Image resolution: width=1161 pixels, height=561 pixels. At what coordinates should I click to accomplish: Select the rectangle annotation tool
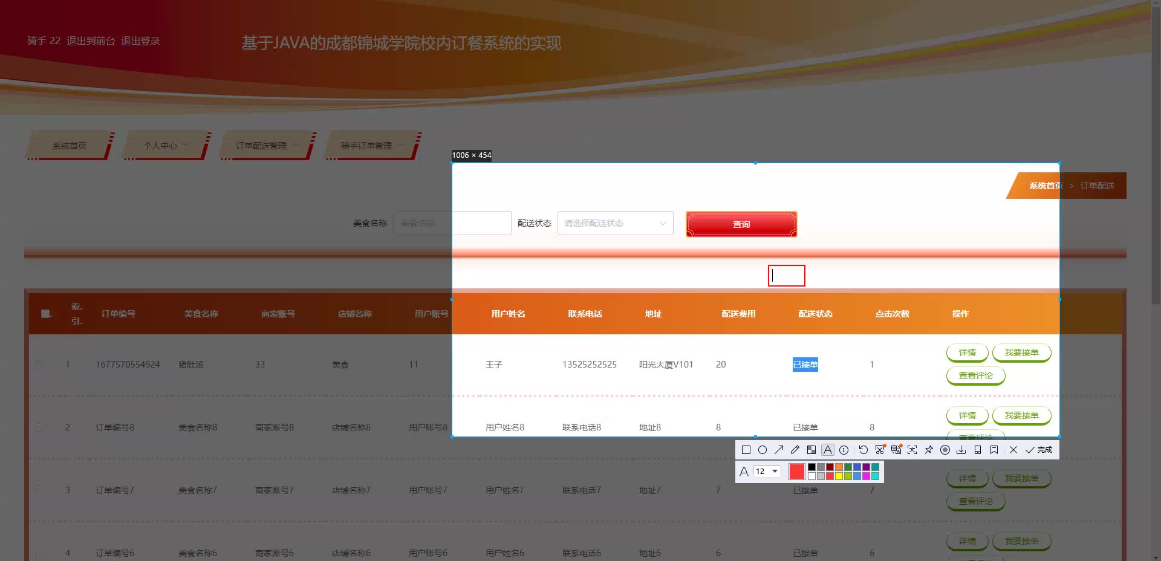pyautogui.click(x=746, y=450)
